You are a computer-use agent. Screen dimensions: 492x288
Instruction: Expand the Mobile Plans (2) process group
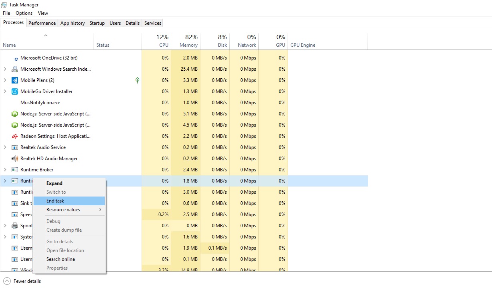tap(5, 80)
